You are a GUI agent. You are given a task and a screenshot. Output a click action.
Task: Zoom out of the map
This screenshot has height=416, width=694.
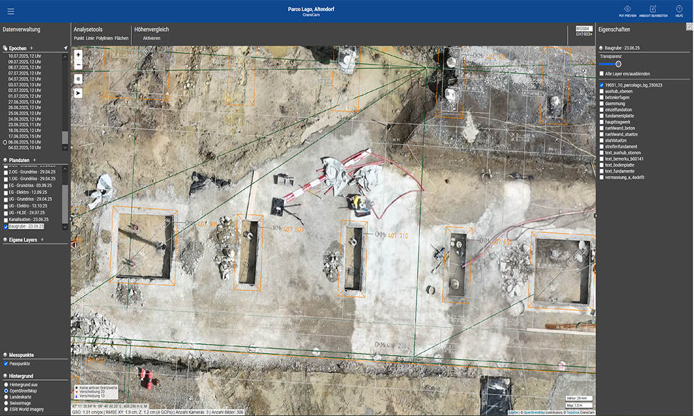point(78,64)
